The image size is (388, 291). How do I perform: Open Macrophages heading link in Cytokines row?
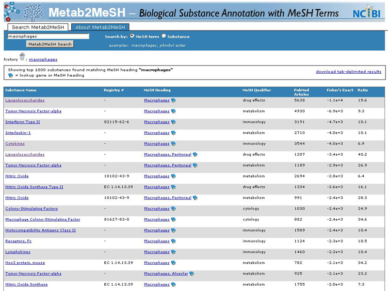157,144
